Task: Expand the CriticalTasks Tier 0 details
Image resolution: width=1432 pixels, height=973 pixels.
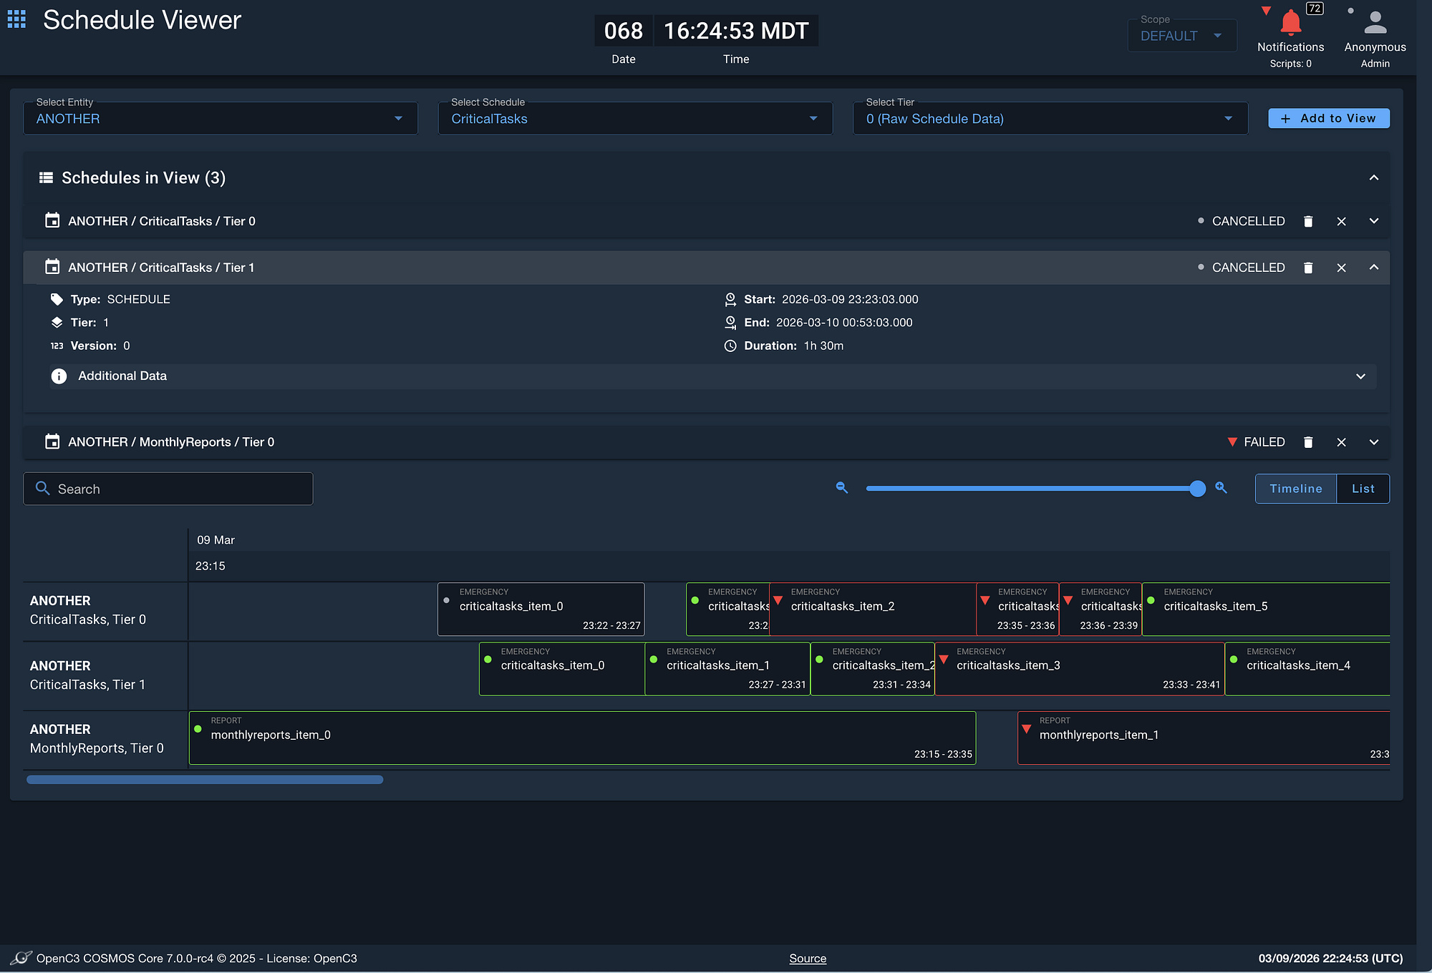Action: click(1373, 221)
